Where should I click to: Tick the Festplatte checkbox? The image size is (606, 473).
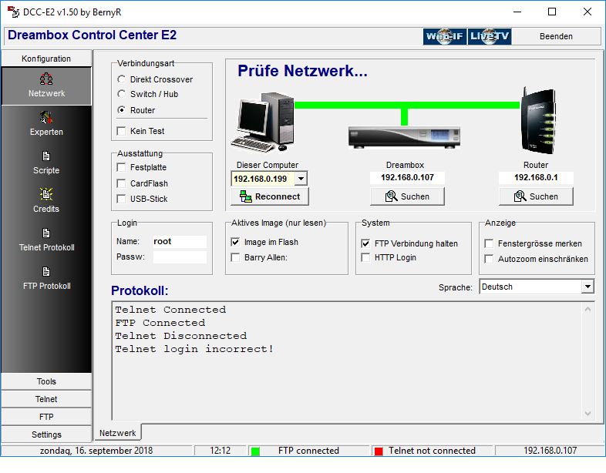[x=121, y=167]
